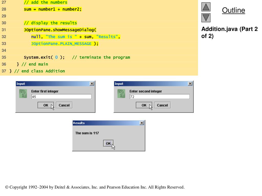Cancel the Enter first integer dialog

coord(64,105)
